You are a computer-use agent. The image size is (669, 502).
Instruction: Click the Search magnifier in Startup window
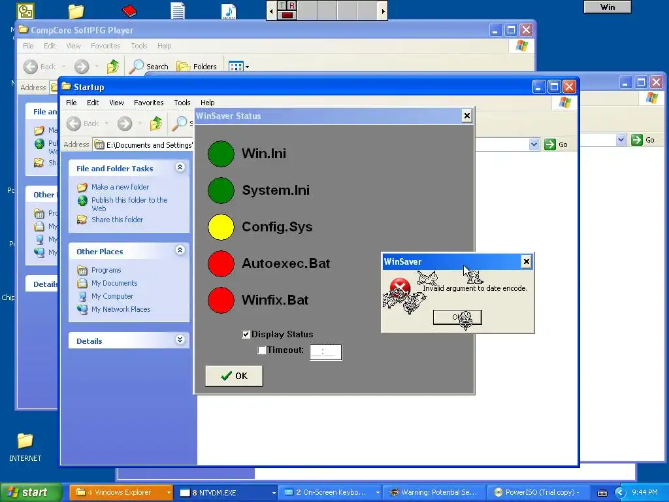pos(179,124)
